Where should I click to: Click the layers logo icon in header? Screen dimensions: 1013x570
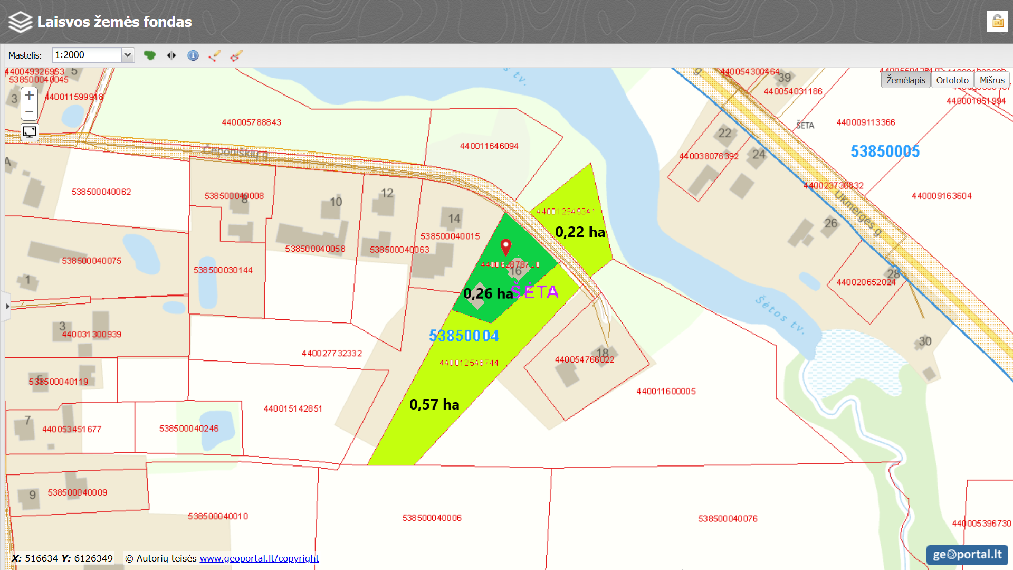(x=21, y=22)
